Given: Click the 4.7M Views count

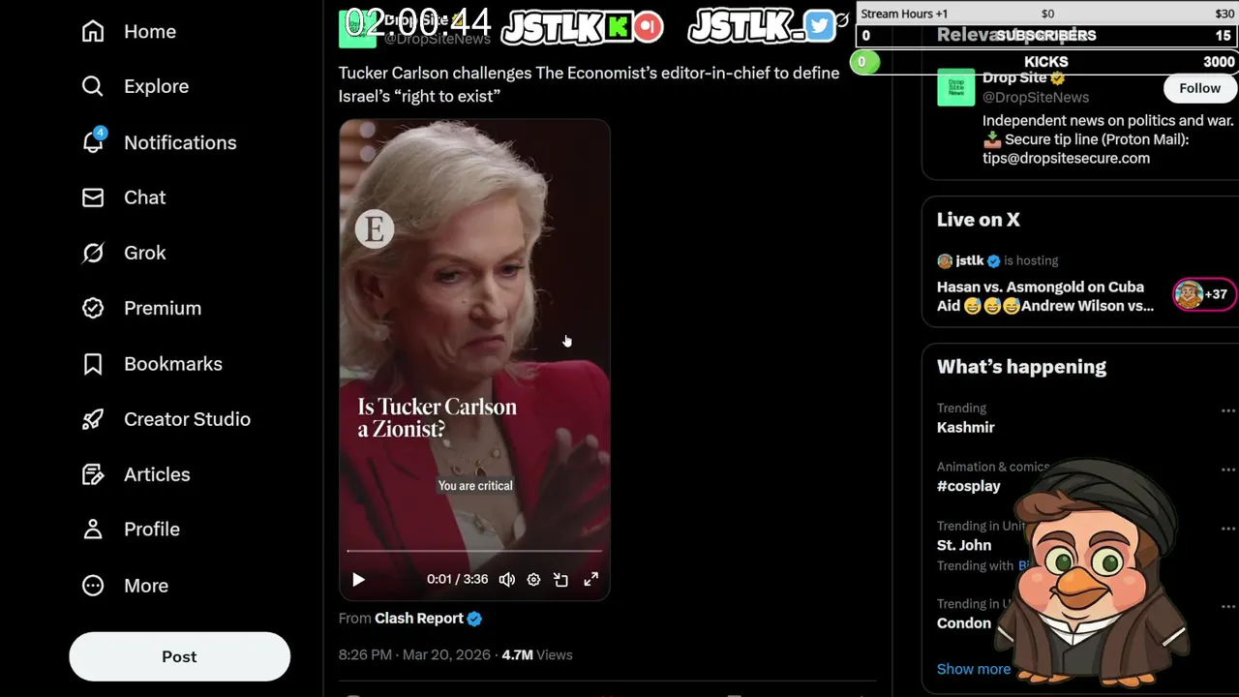Looking at the screenshot, I should point(536,655).
